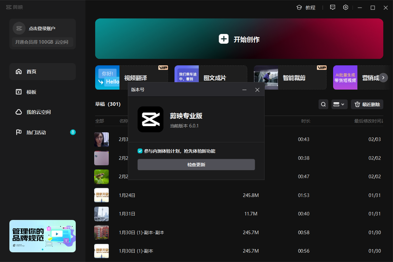Close the 版本号 version dialog
The image size is (393, 262).
point(257,90)
